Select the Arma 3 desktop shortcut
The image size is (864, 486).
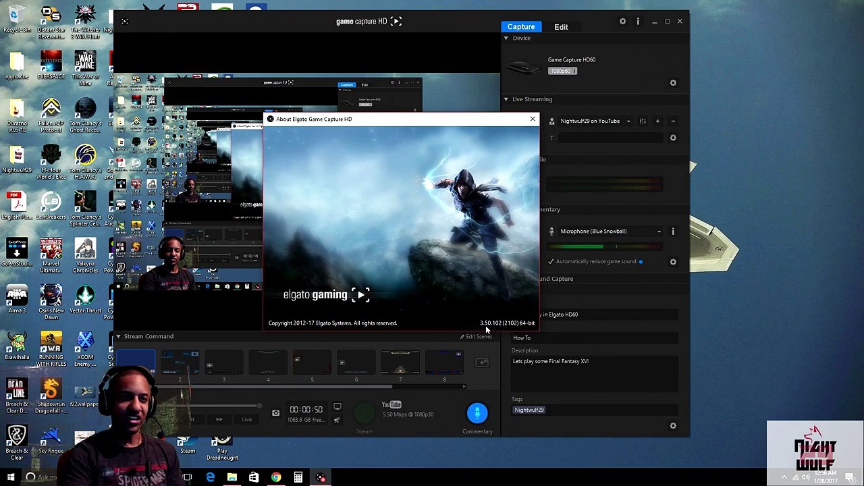click(x=17, y=298)
